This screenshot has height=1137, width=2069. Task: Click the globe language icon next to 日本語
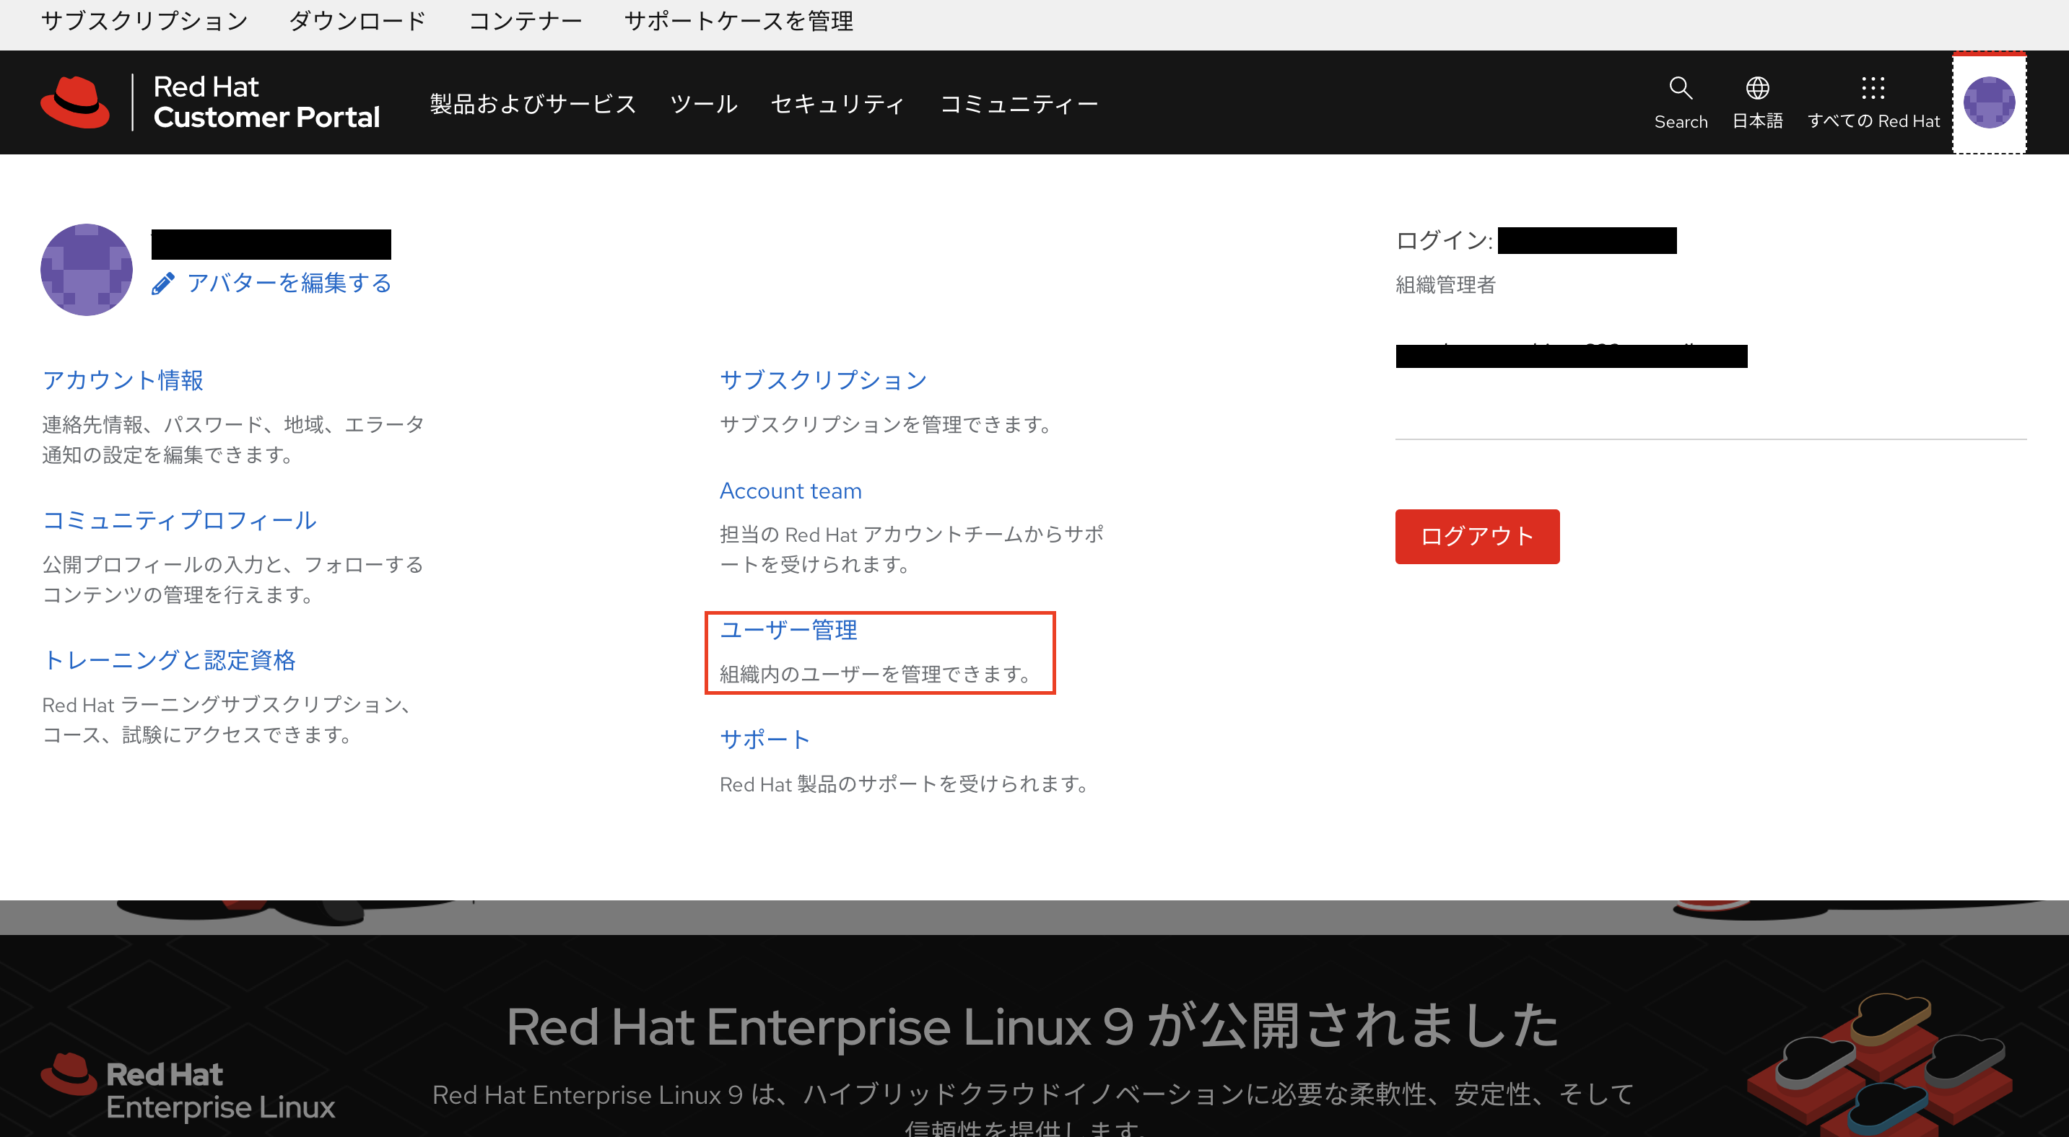[x=1757, y=88]
